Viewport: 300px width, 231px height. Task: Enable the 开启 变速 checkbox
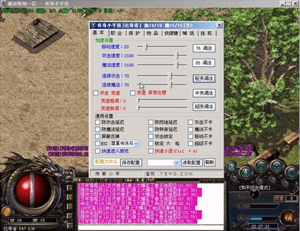(96, 93)
